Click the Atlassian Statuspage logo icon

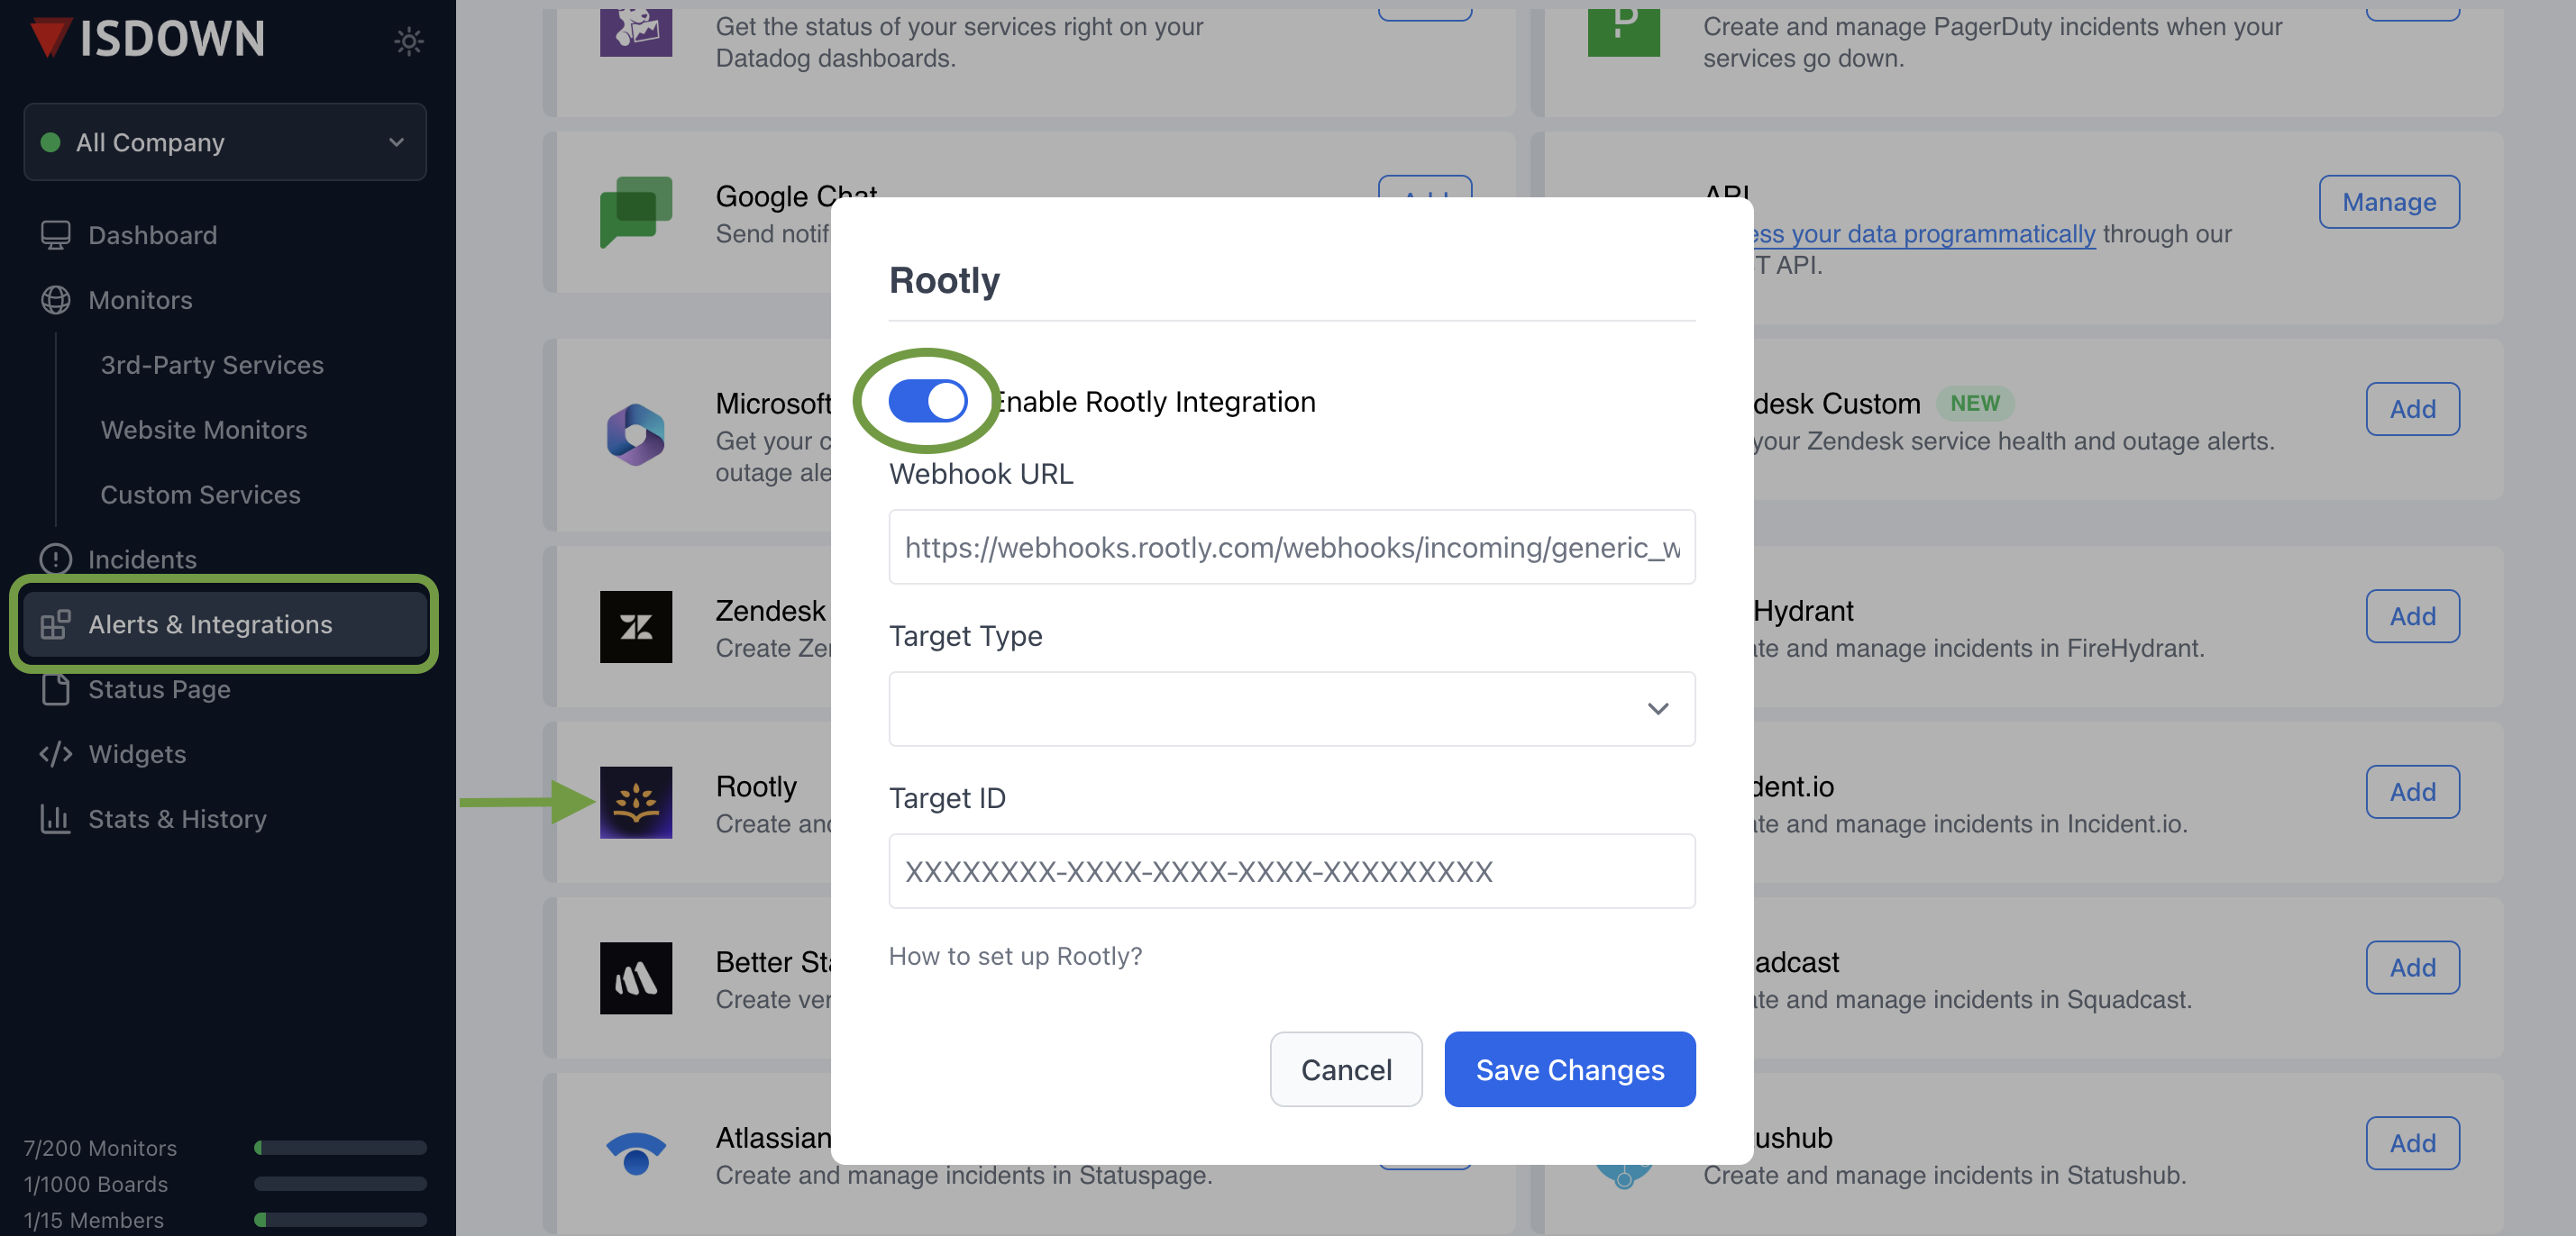pyautogui.click(x=636, y=1153)
